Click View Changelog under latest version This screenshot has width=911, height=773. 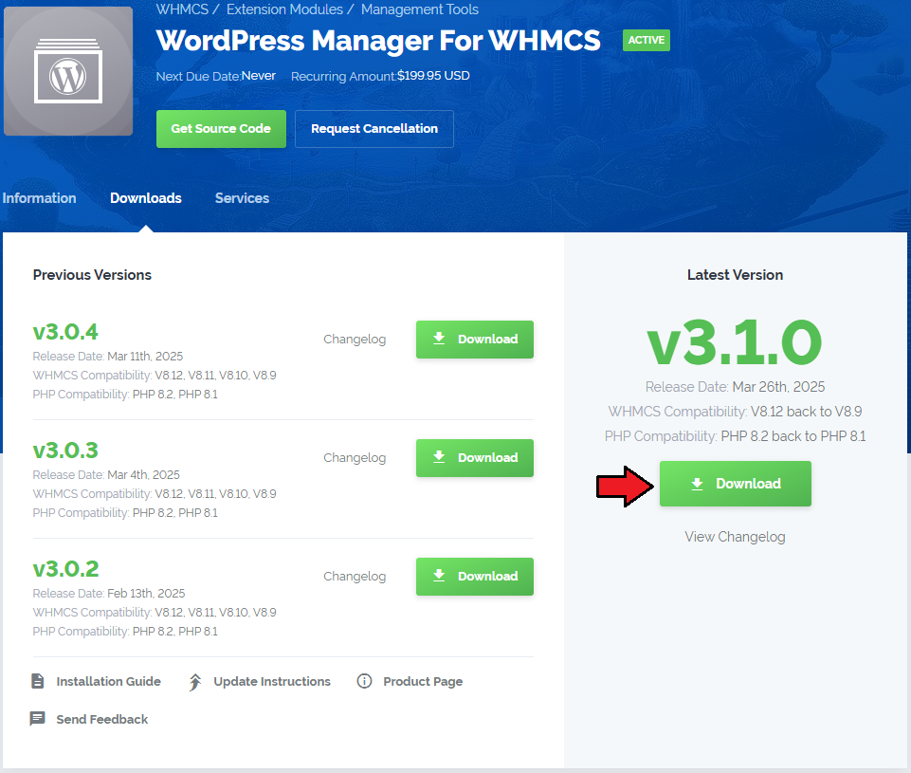pyautogui.click(x=735, y=537)
